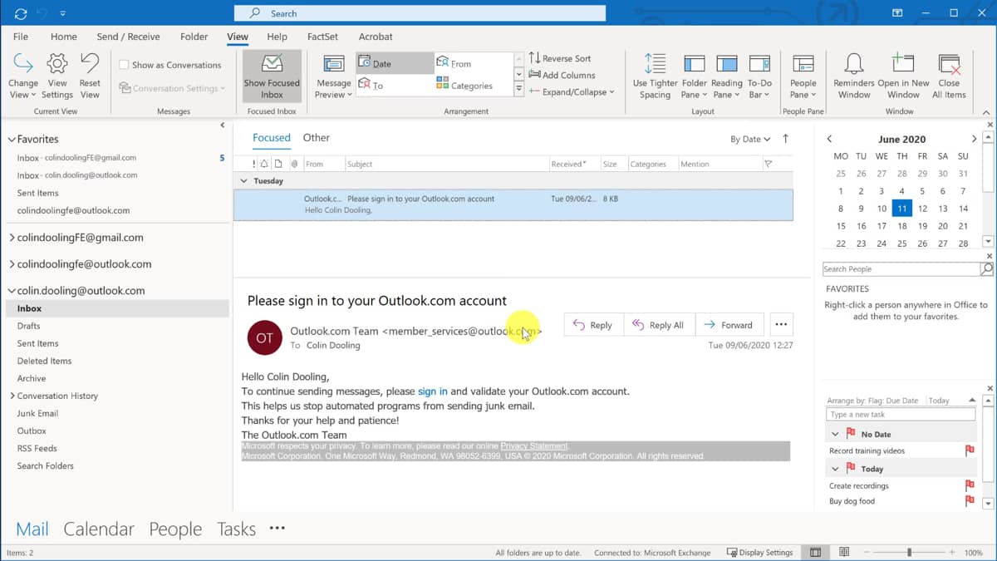Click the Send/Receive sync icon in title bar
The width and height of the screenshot is (997, 561).
(x=21, y=13)
